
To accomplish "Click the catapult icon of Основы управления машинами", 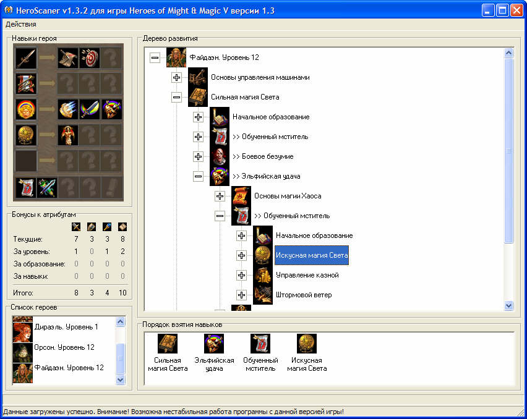I will coord(198,77).
